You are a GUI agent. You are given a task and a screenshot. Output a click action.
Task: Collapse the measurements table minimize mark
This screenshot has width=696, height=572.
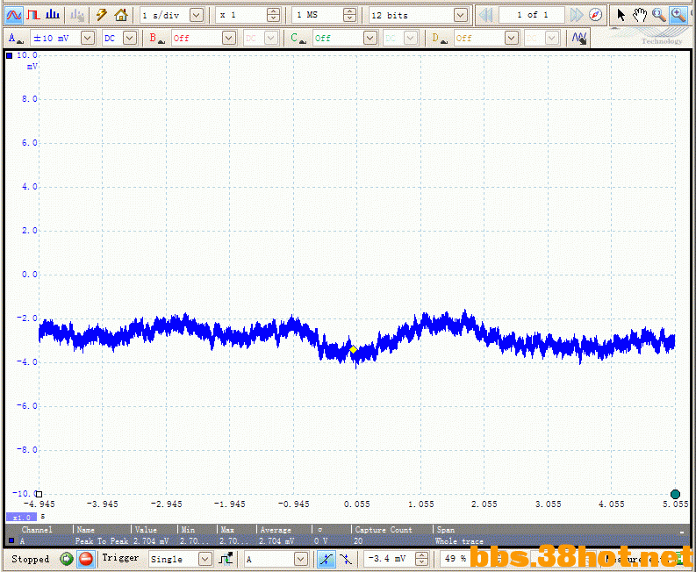[682, 531]
